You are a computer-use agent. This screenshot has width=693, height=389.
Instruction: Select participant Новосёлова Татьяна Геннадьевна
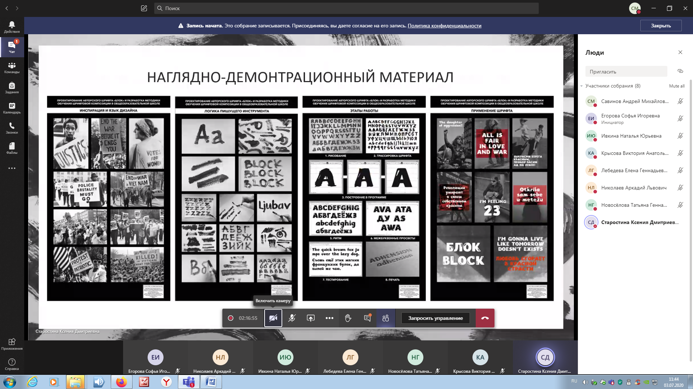click(x=634, y=205)
